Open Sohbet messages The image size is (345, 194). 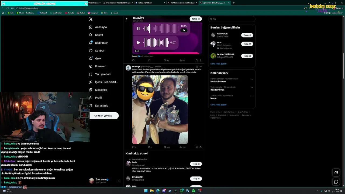(x=96, y=51)
